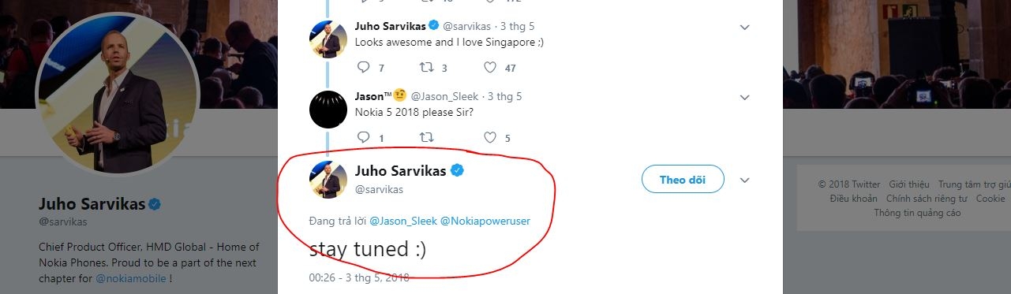
Task: Open the Giới thiệu footer link
Action: point(909,184)
